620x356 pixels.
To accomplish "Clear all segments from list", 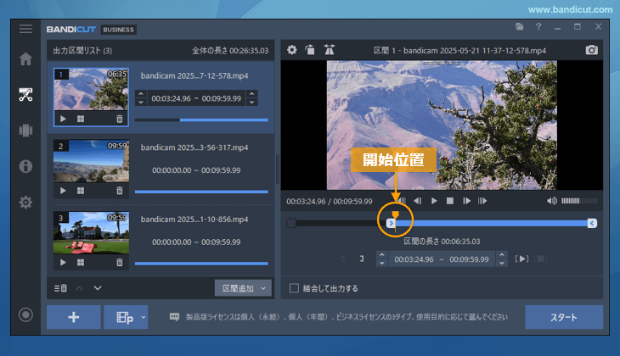I will point(60,288).
